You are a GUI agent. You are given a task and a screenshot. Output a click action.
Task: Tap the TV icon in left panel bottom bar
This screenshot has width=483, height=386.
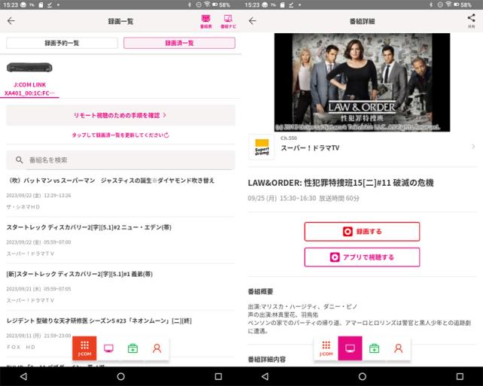[108, 348]
